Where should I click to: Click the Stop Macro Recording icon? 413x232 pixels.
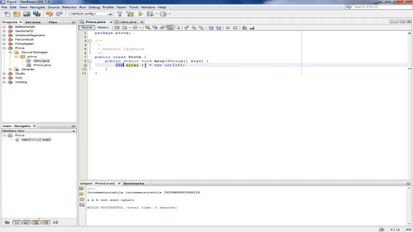[x=235, y=28]
